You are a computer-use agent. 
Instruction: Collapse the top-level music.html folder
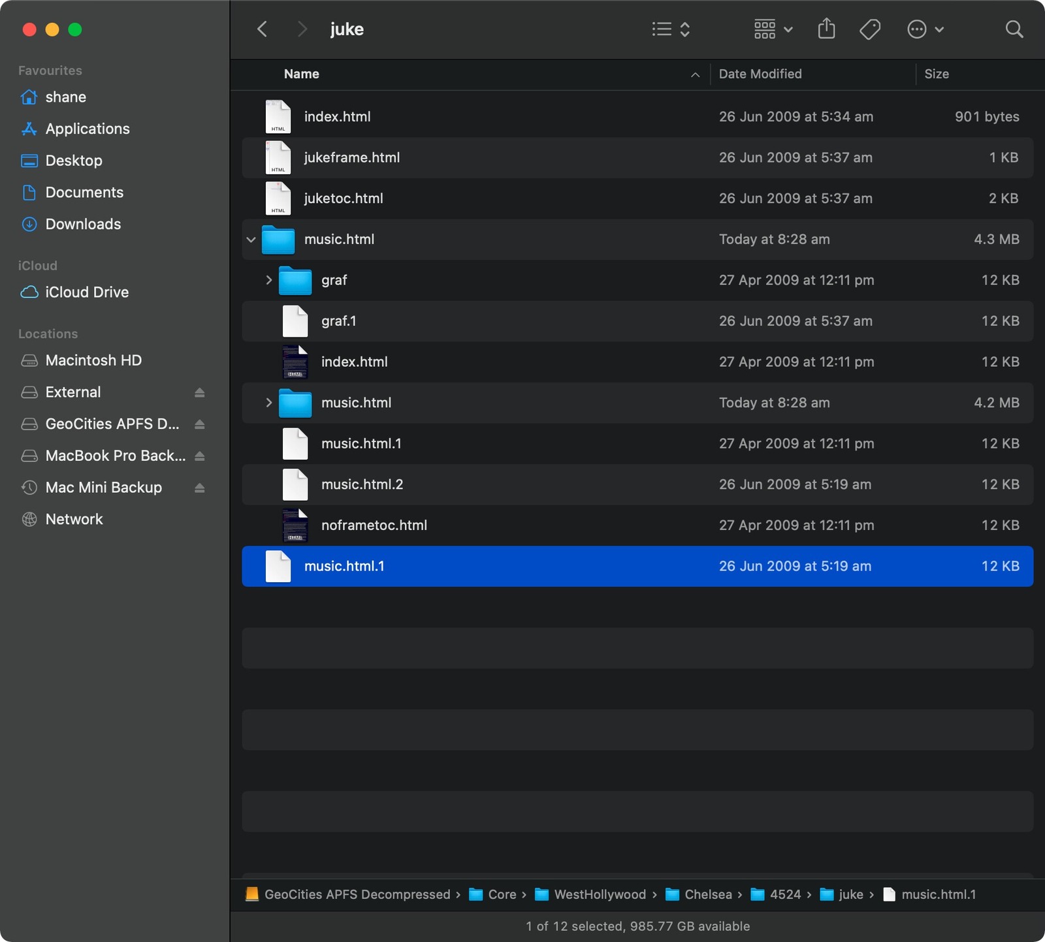(x=251, y=240)
